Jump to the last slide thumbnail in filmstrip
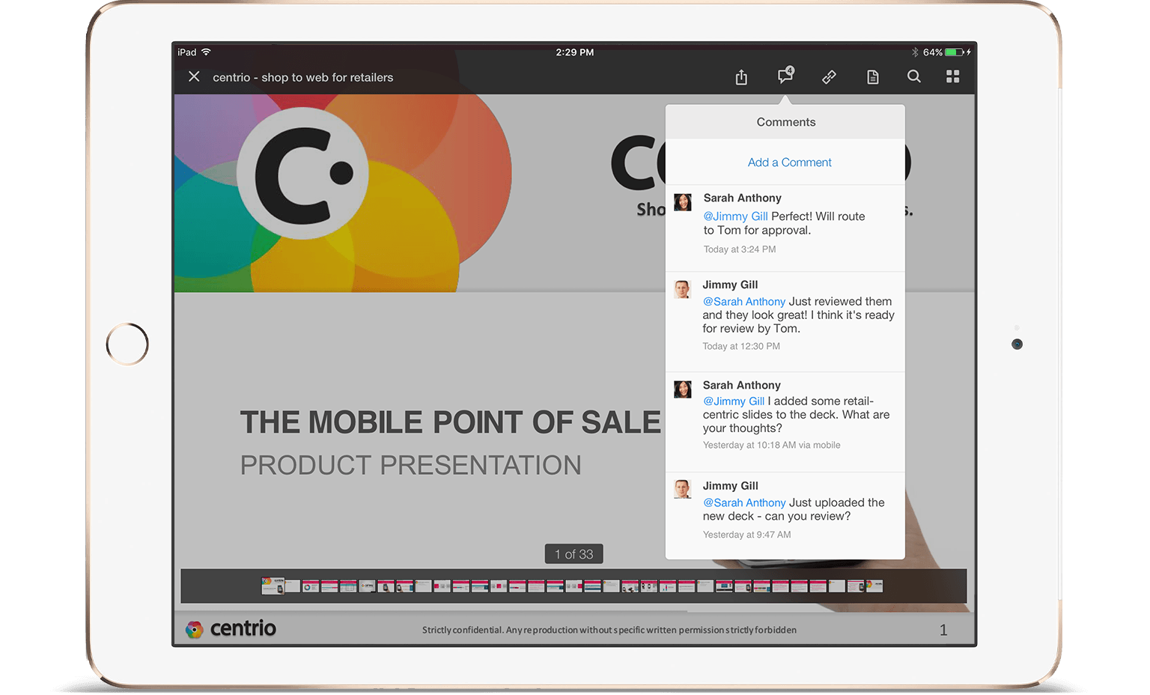The width and height of the screenshot is (1150, 695). point(874,586)
